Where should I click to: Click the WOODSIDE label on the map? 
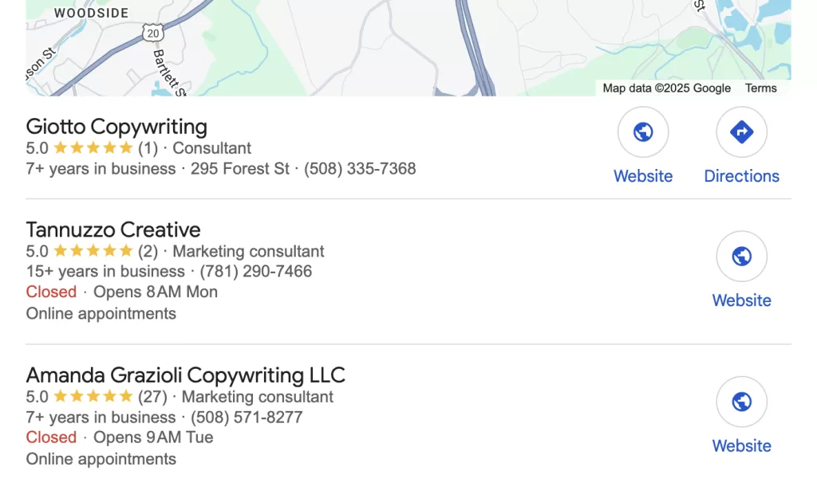tap(90, 13)
